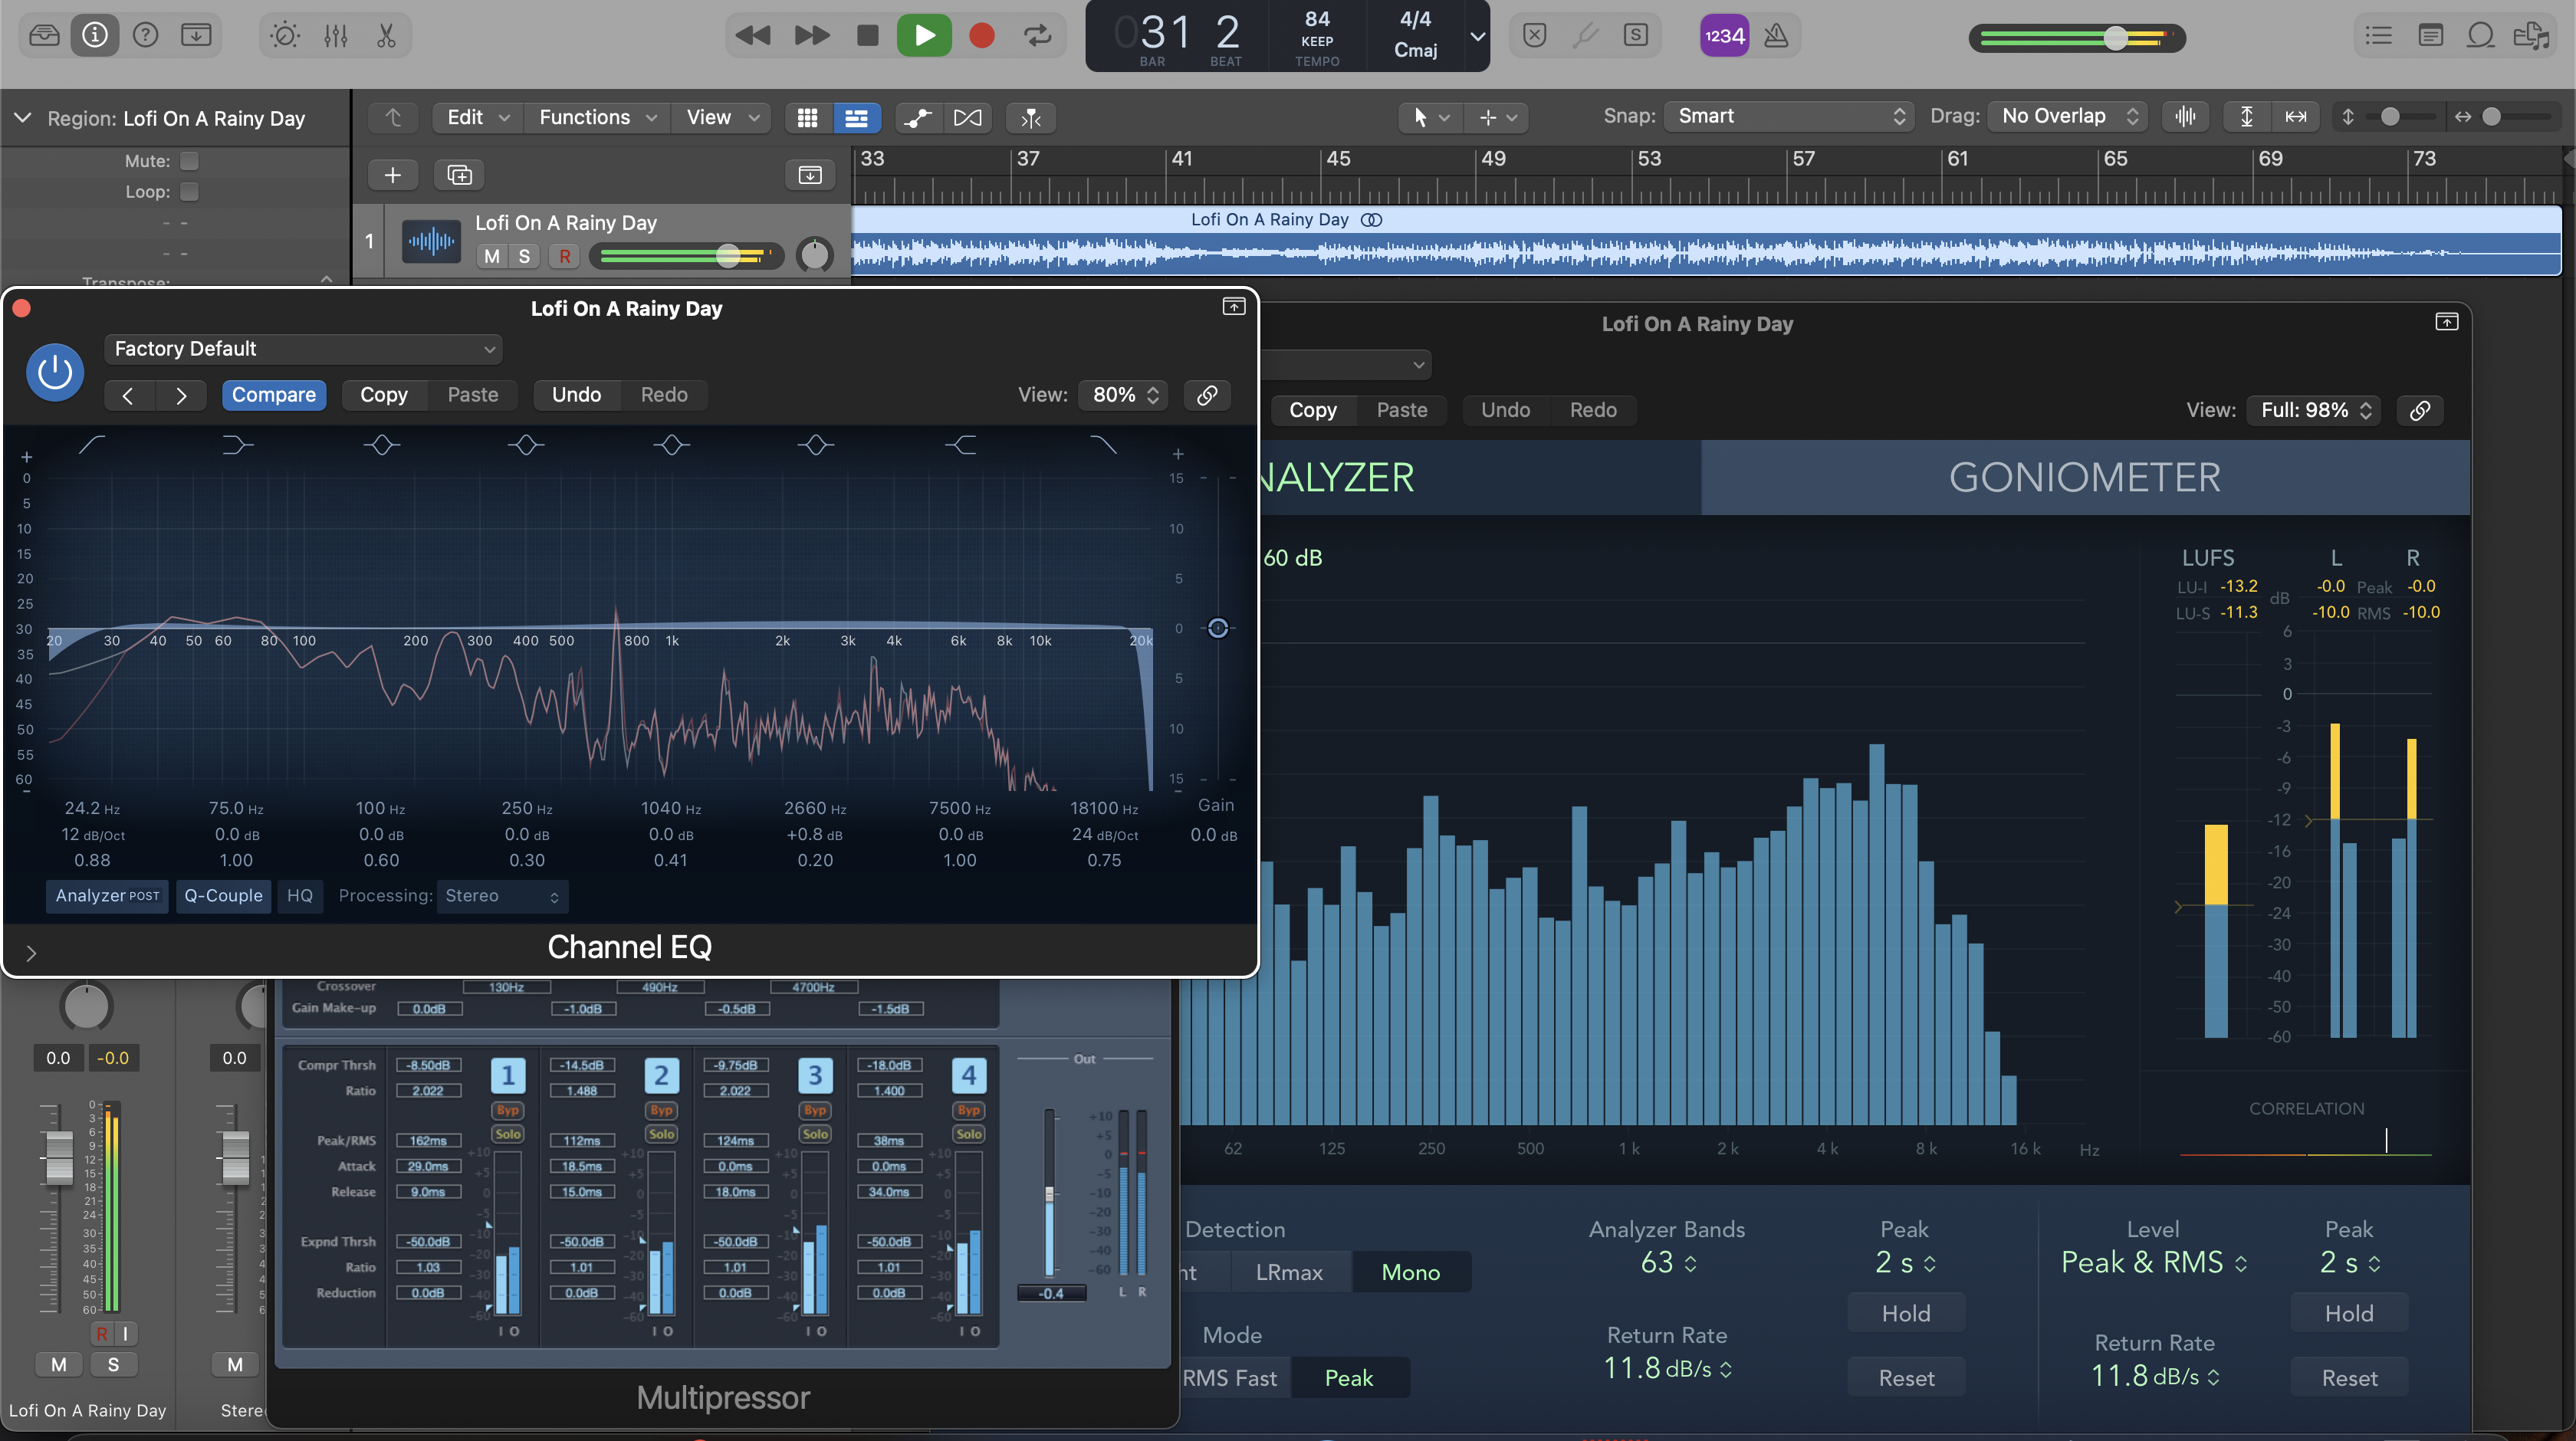Open the media Browsers icon
The image size is (2576, 1441).
[x=2532, y=36]
